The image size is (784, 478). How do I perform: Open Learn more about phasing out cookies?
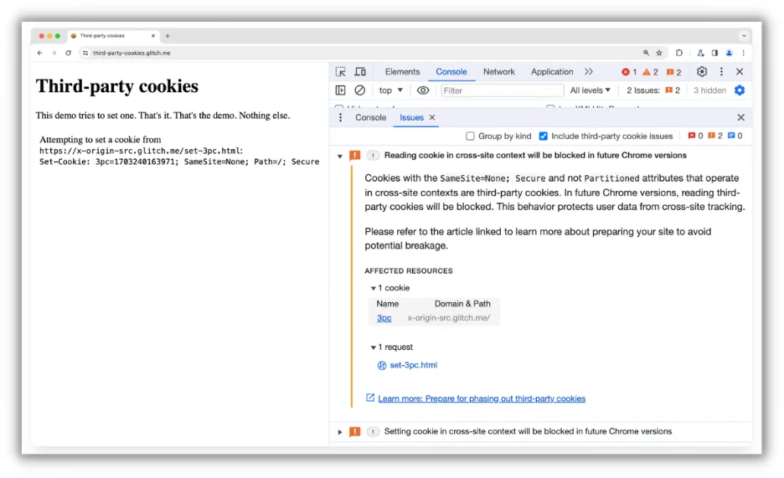482,398
